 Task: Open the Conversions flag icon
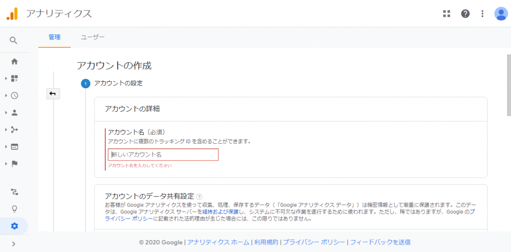pyautogui.click(x=14, y=164)
